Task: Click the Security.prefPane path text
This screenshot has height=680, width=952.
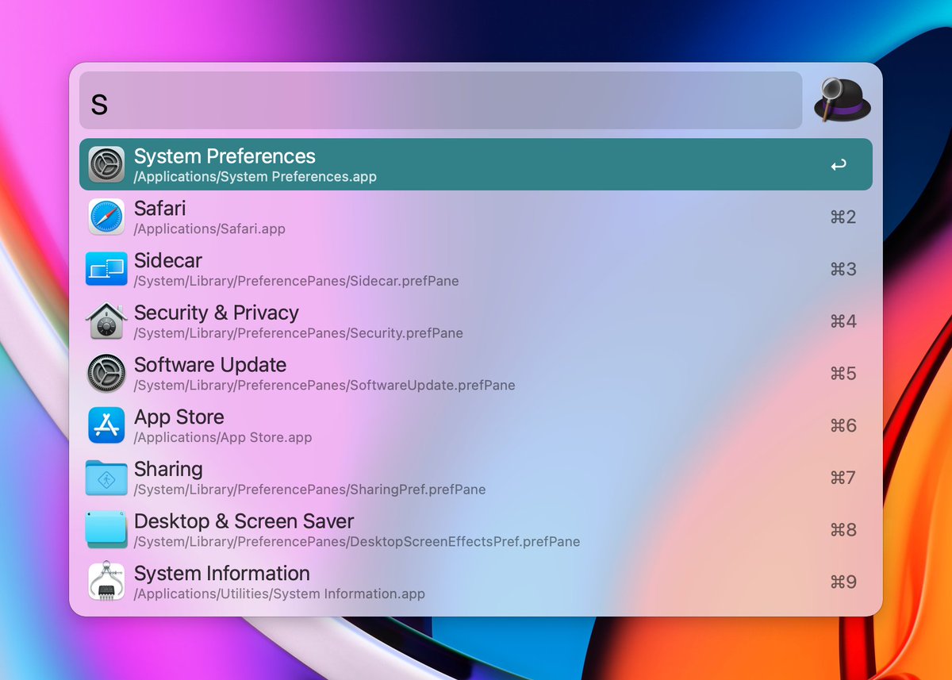Action: (298, 333)
